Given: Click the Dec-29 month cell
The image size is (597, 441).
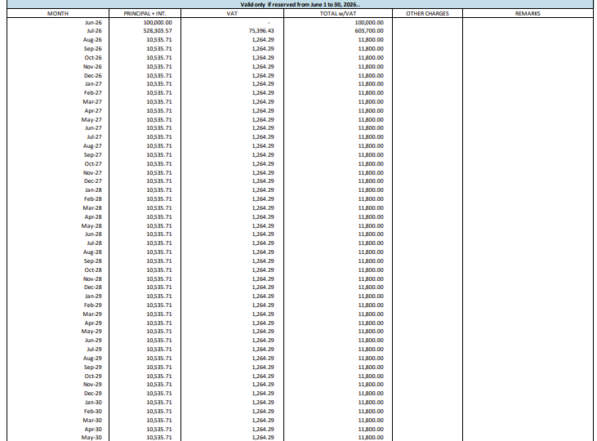Looking at the screenshot, I should (x=93, y=394).
